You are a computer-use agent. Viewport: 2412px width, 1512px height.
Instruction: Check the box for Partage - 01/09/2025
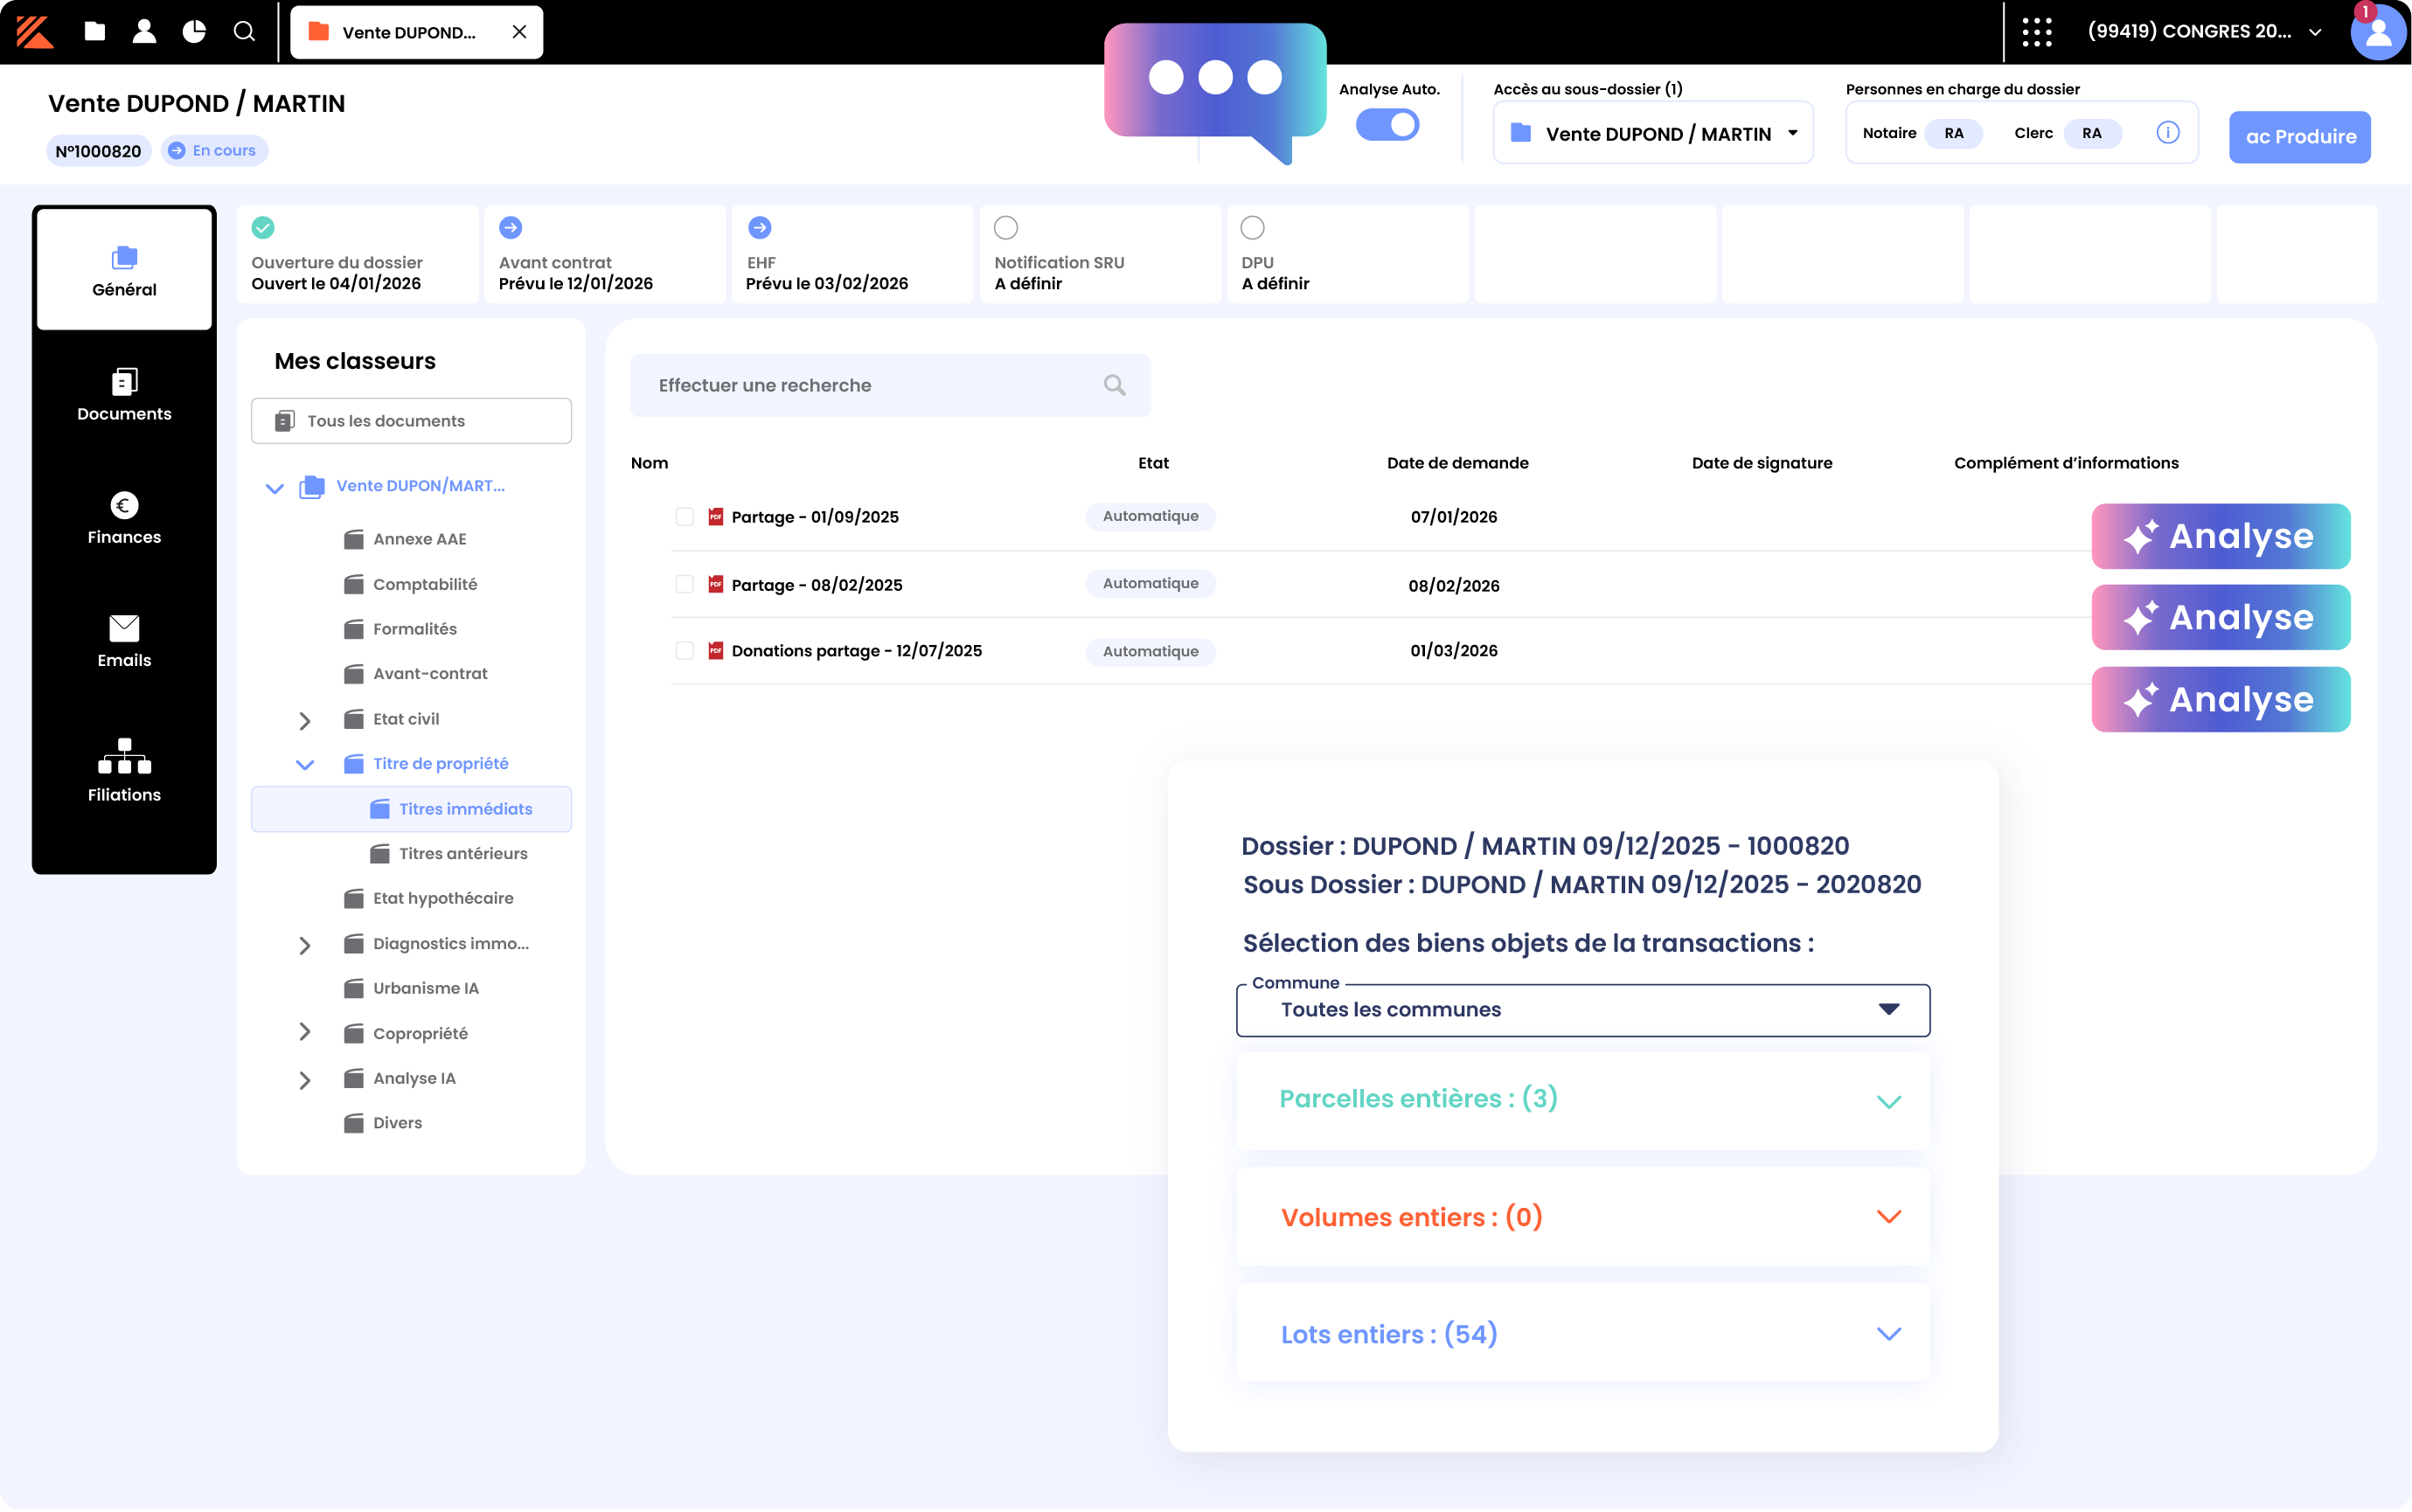coord(684,517)
